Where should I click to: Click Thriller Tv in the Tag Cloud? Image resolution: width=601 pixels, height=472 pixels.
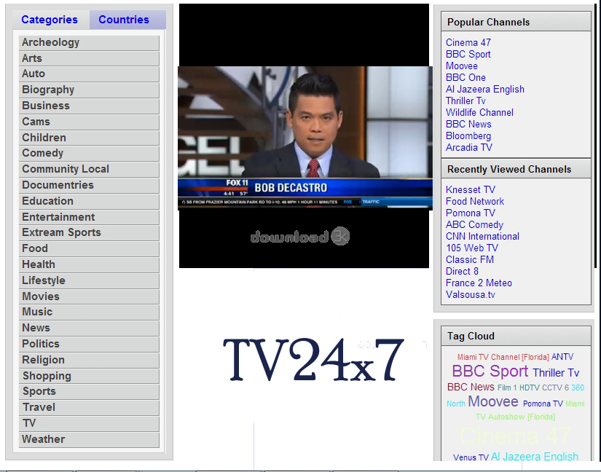click(556, 373)
